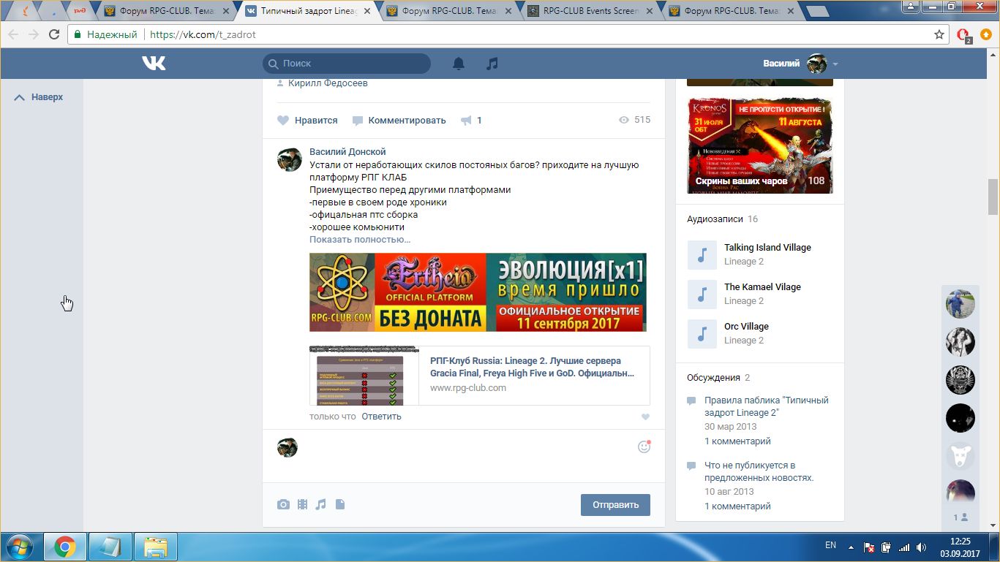This screenshot has height=562, width=1000.
Task: Open the link preview thumbnail image
Action: [x=364, y=376]
